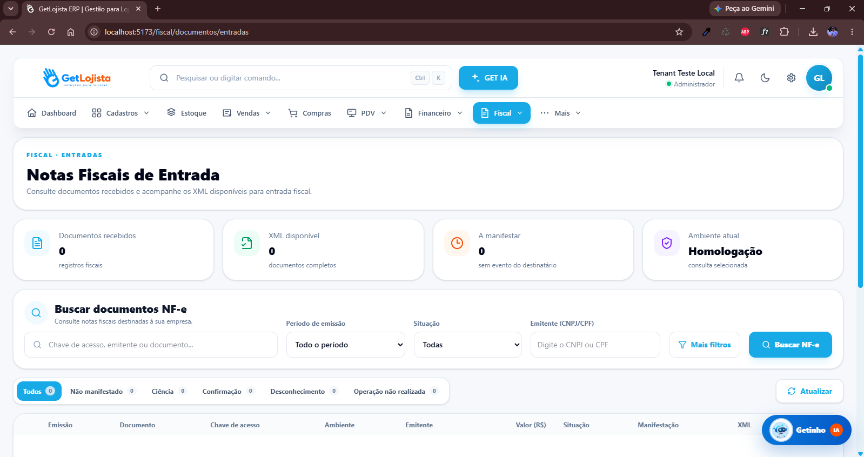Click the Atualizar button

click(809, 391)
